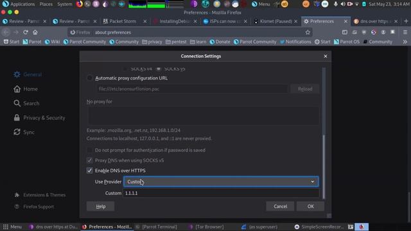
Task: Open the sidebar panel toolbar icon
Action: (x=345, y=32)
